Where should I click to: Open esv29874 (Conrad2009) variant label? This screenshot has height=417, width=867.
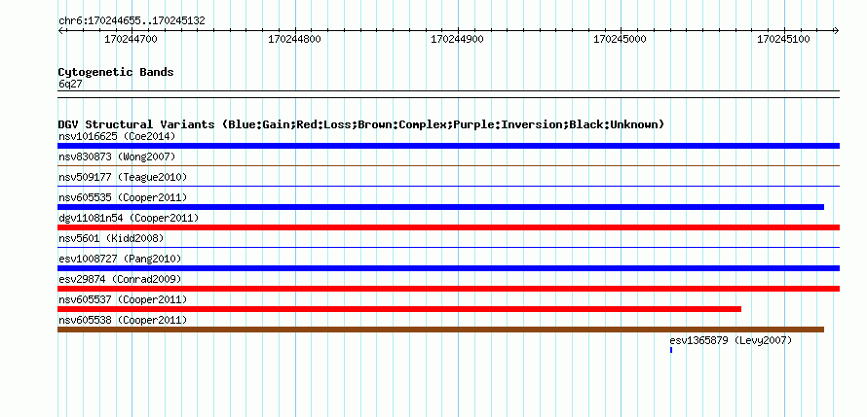[x=120, y=279]
